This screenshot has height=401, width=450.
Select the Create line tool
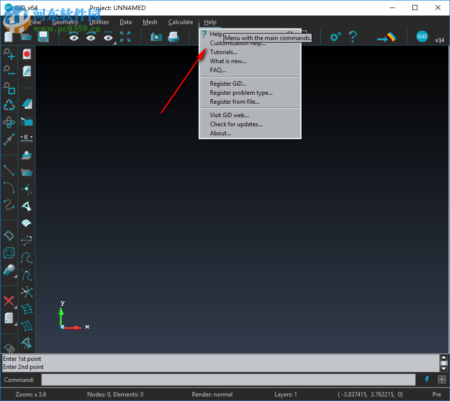click(x=9, y=170)
